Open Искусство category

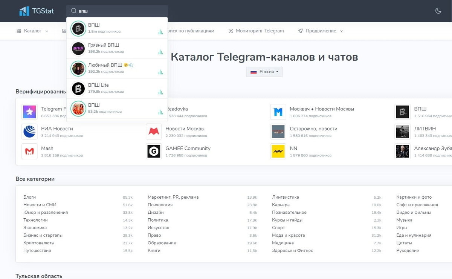[x=159, y=228]
